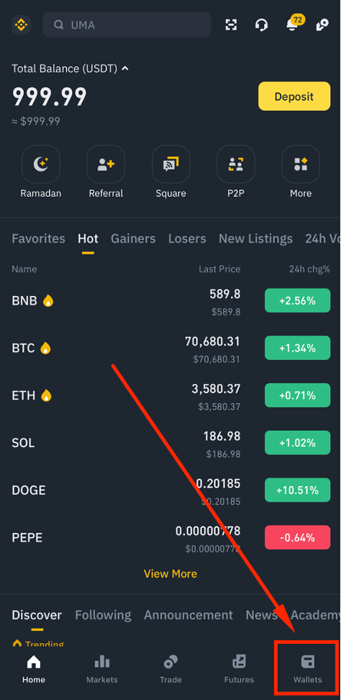
Task: Open the Ramadan shortcut icon
Action: [x=41, y=164]
